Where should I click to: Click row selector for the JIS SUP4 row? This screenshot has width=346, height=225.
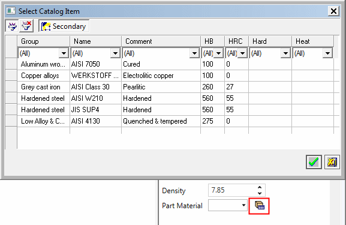click(11, 110)
